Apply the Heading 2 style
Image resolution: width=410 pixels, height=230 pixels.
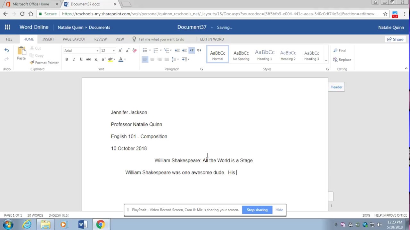[x=288, y=54]
